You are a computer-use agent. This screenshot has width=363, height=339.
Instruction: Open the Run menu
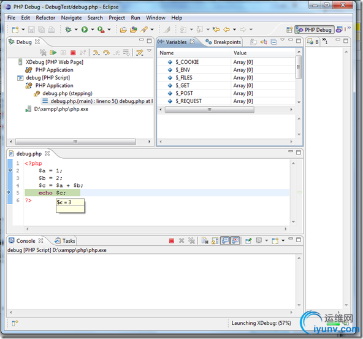pyautogui.click(x=136, y=18)
